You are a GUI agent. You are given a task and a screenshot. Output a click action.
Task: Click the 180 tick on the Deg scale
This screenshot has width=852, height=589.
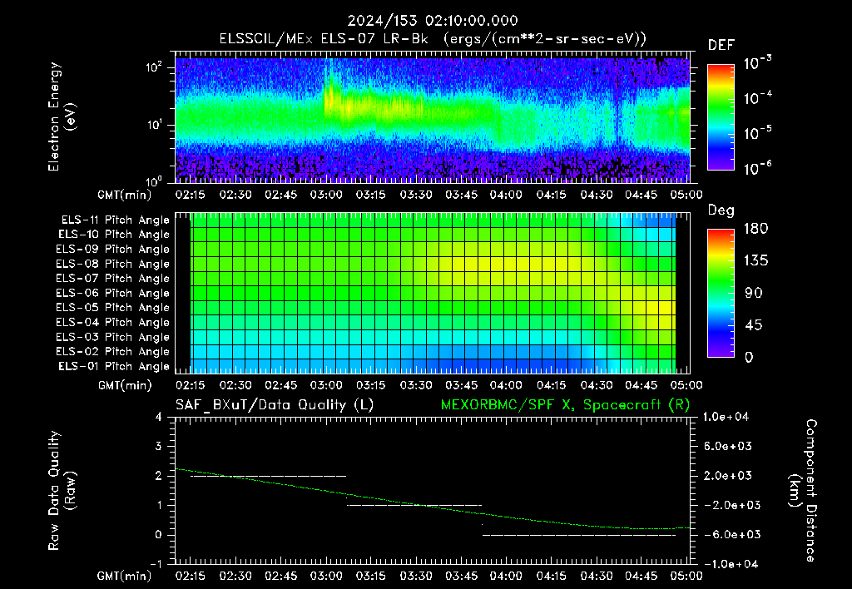coord(755,229)
